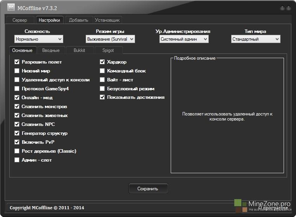Select the Вводные settings sub-tab

51,50
